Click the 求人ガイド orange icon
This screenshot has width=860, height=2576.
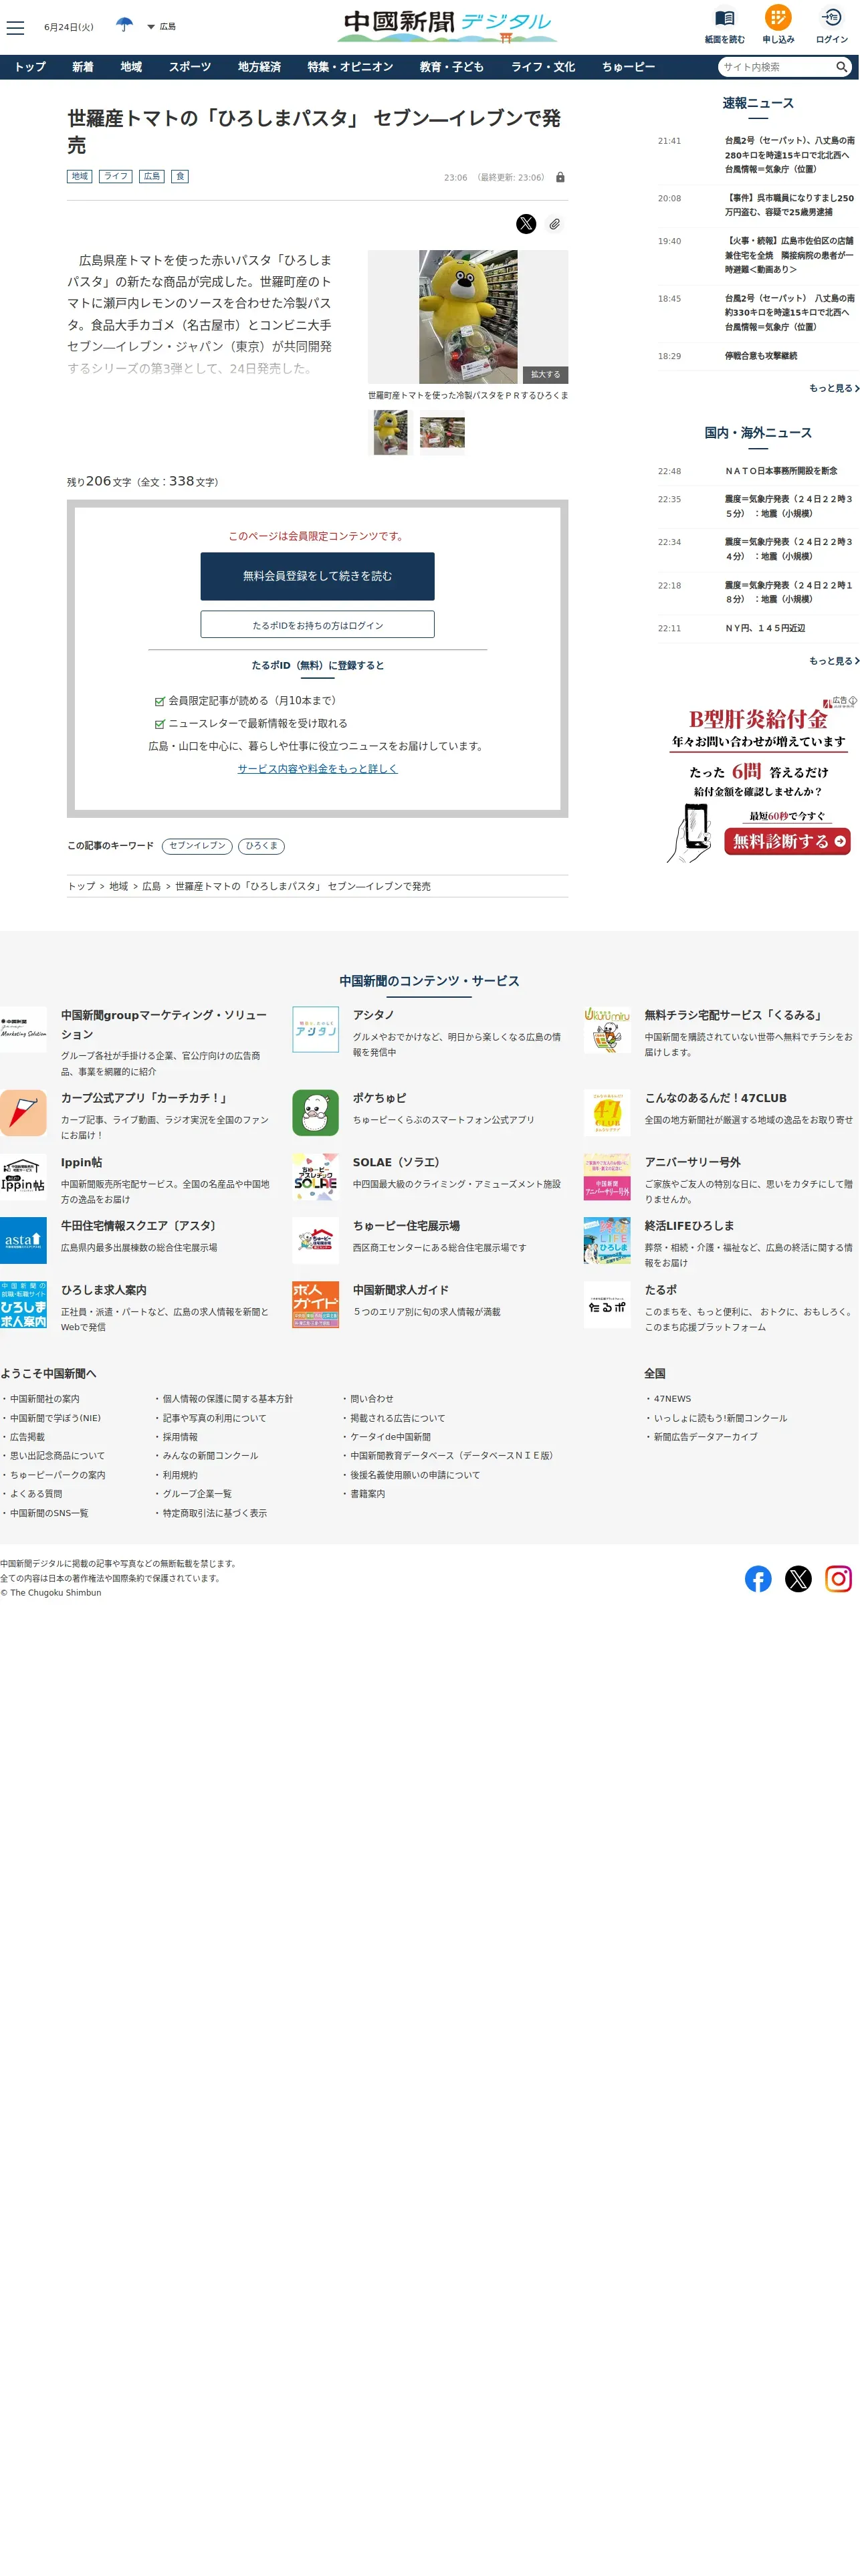pos(315,1305)
